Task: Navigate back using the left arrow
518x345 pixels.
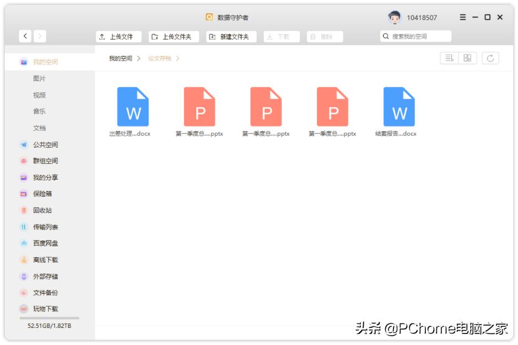Action: click(x=26, y=35)
